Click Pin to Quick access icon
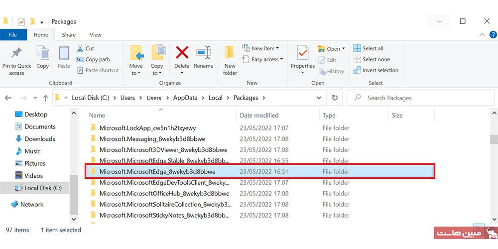Viewport: 498px width, 249px height. 16,53
